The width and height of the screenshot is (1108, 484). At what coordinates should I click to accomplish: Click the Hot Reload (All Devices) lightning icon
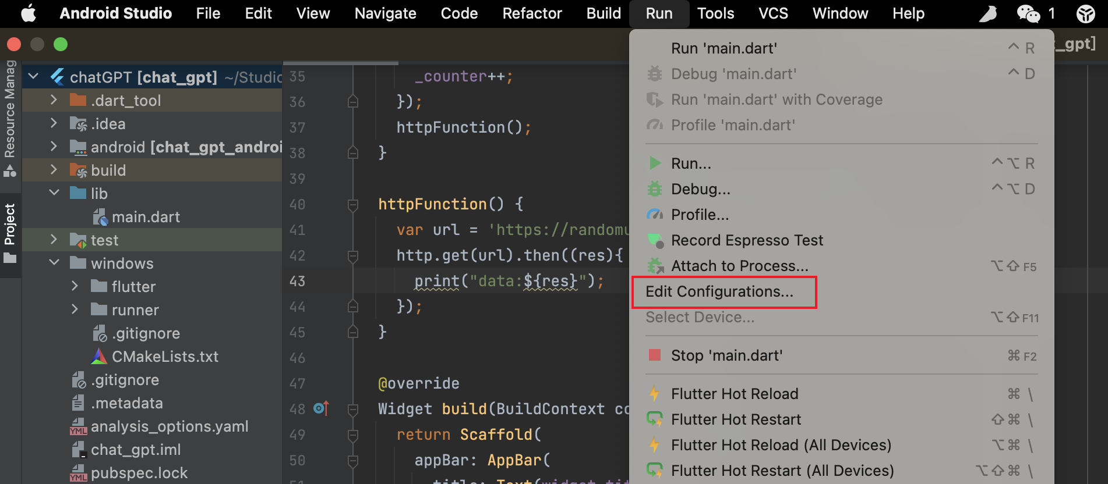(x=655, y=445)
